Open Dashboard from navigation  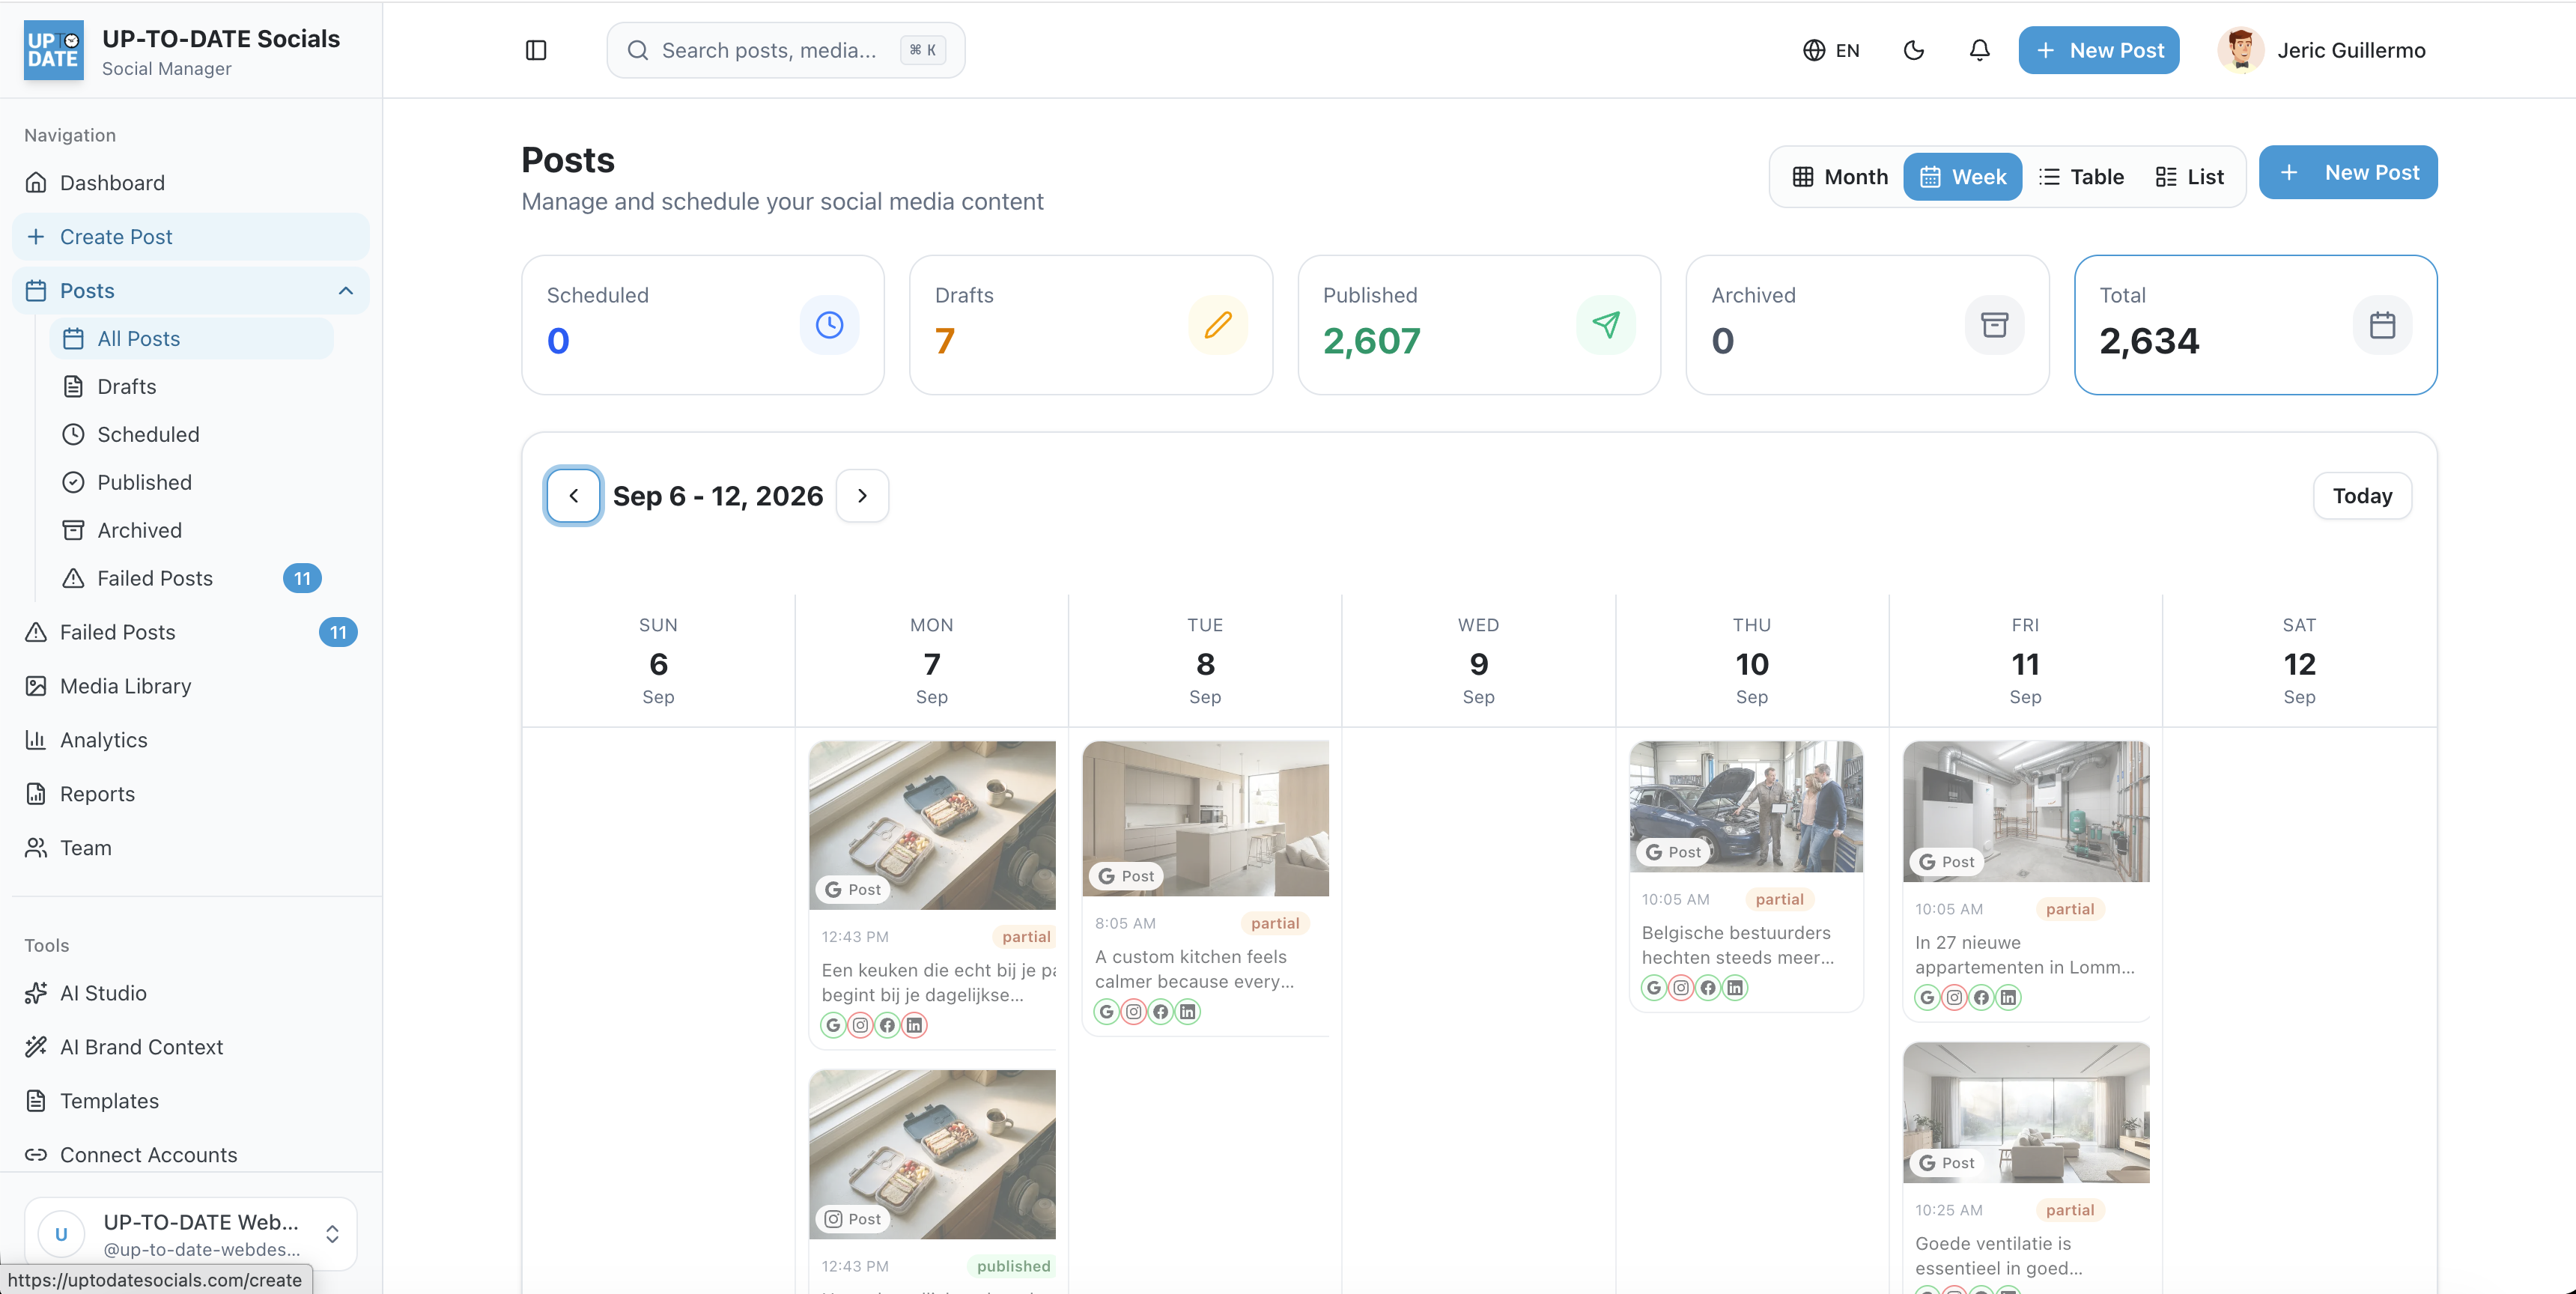(190, 183)
